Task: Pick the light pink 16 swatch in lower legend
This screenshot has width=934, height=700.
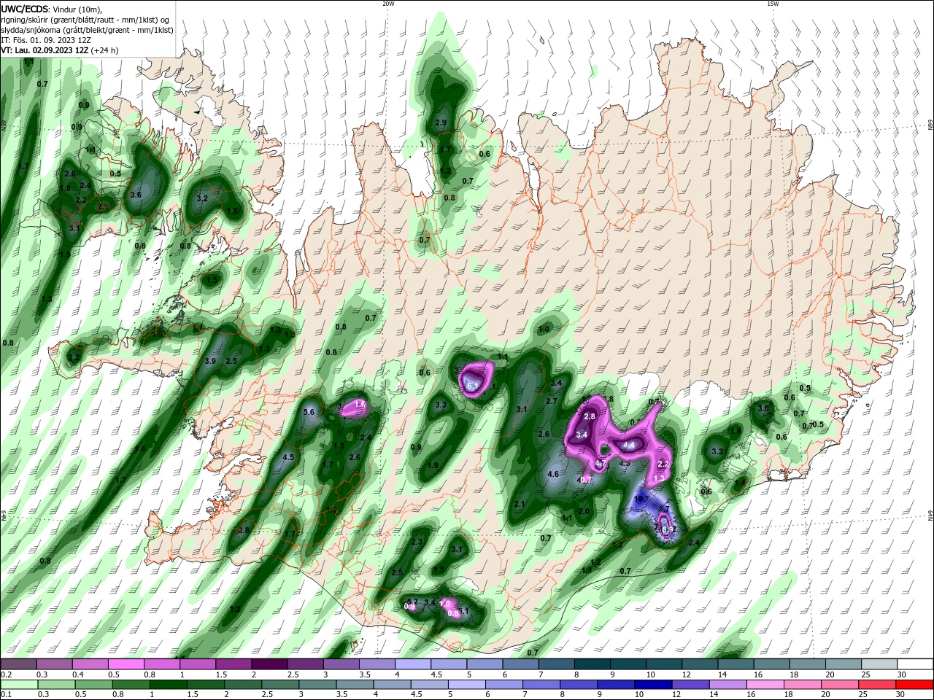Action: pos(765,685)
